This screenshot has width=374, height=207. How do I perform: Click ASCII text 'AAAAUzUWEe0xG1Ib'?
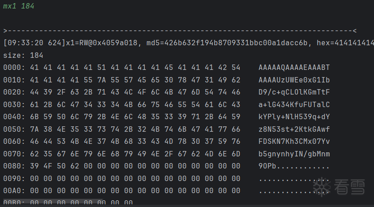point(294,80)
